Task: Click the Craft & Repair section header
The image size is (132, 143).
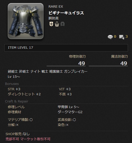Action: (x=17, y=101)
